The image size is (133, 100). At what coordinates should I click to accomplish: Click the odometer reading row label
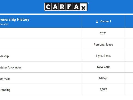click(5, 90)
